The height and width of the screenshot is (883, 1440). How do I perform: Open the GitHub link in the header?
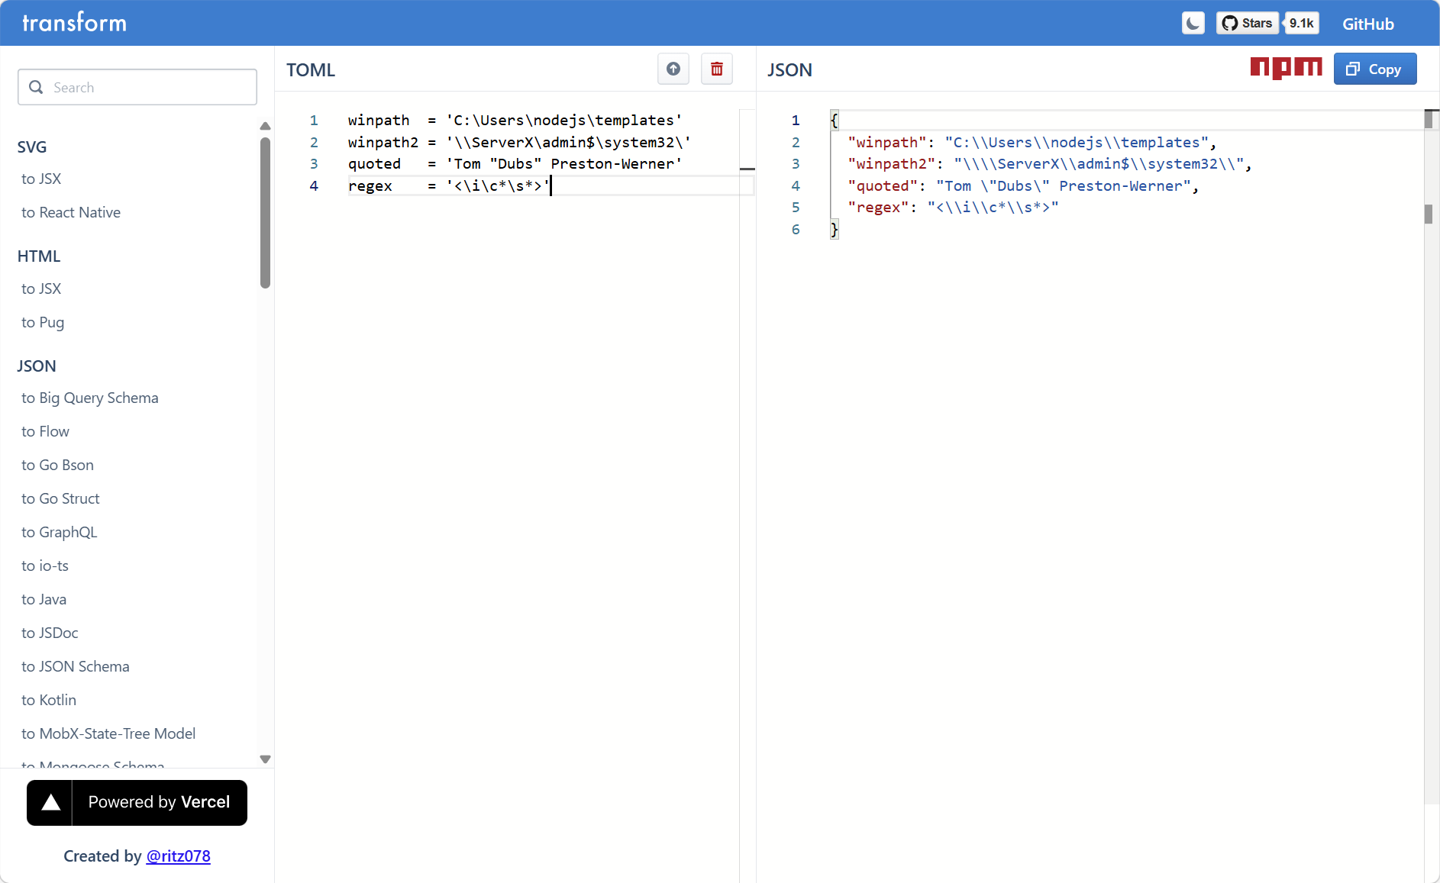pyautogui.click(x=1367, y=24)
